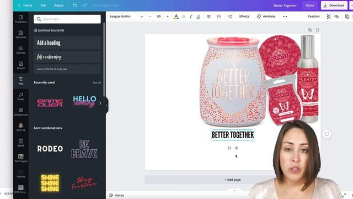The image size is (353, 199).
Task: Increase font size with plus
Action: [168, 17]
